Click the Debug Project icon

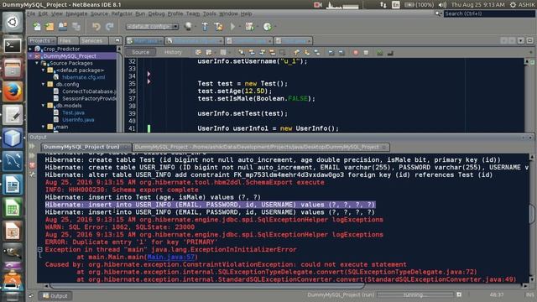tap(250, 26)
